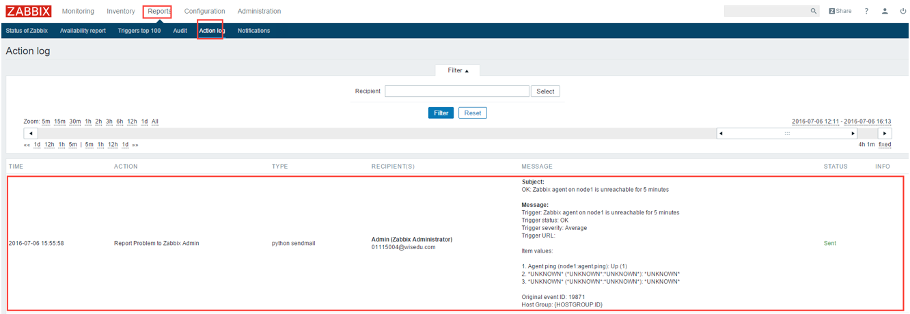Open the Inventory menu
Viewport: 910px width, 314px height.
121,12
